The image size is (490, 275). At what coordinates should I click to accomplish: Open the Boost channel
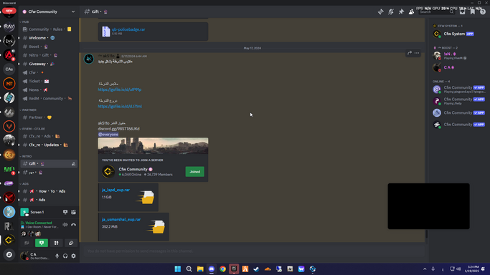tap(49, 47)
